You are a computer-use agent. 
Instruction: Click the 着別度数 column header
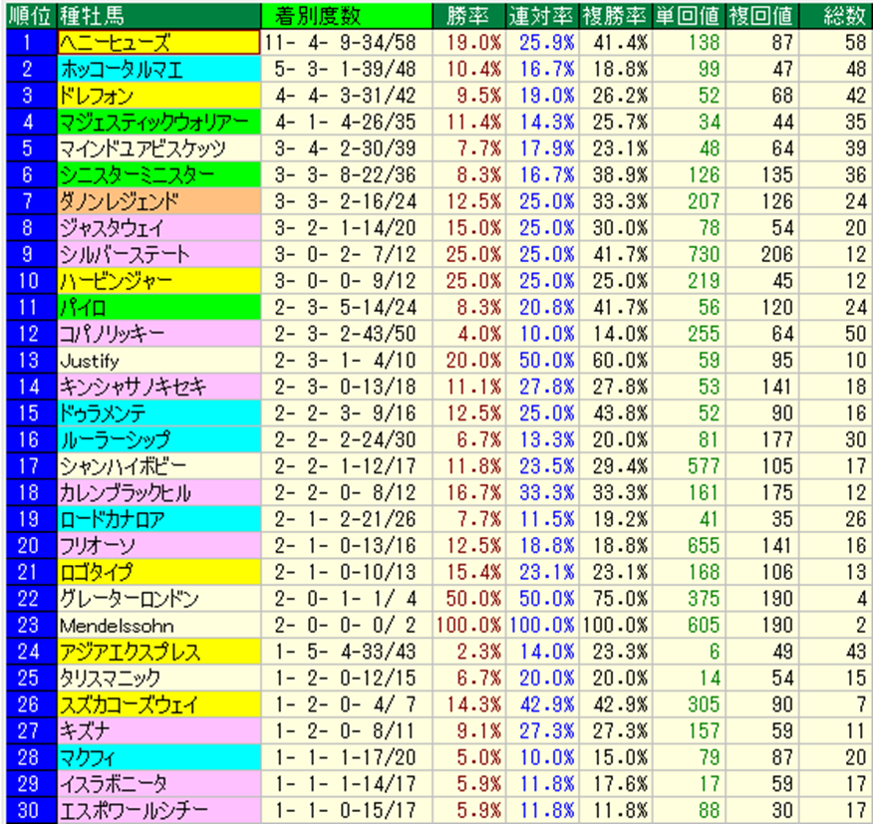coord(347,16)
